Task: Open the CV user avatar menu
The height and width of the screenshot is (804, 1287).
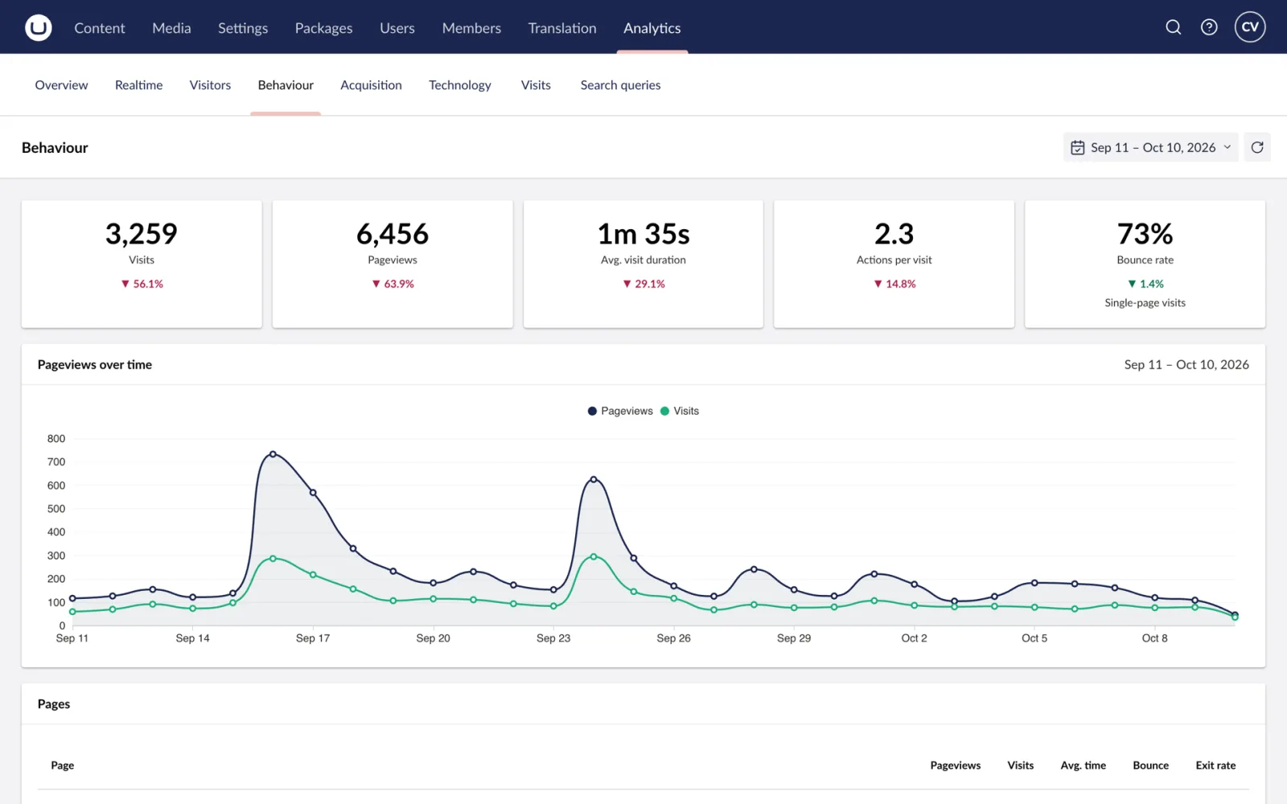Action: tap(1250, 27)
